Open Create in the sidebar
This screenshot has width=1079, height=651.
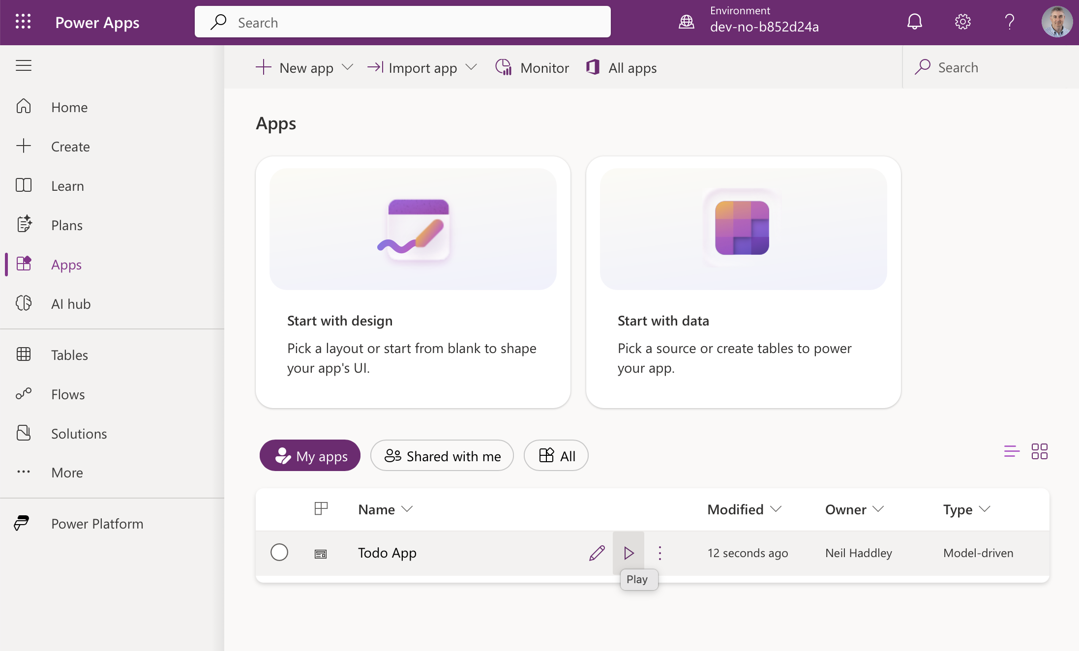pos(112,147)
